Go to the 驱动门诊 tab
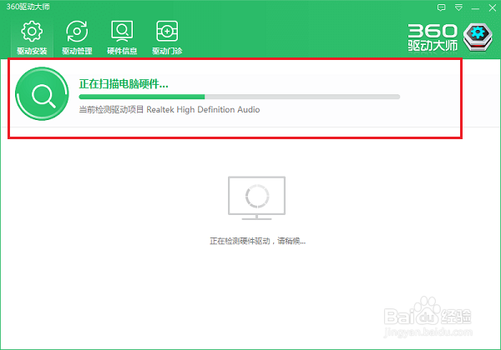 167,37
